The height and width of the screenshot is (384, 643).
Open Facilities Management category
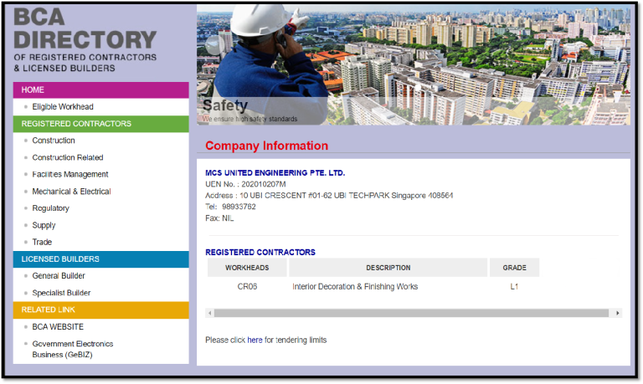pos(70,174)
